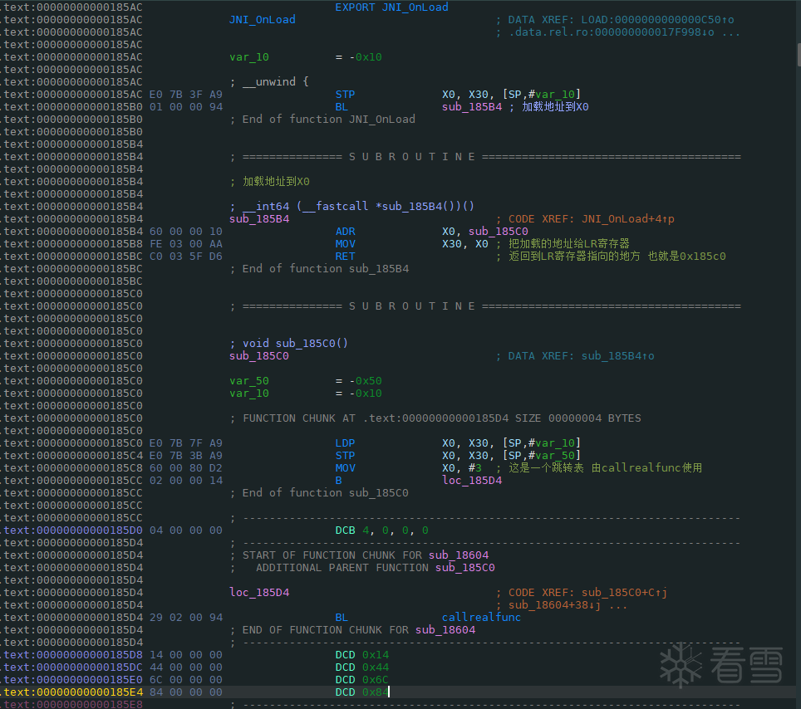The width and height of the screenshot is (801, 709).
Task: Click the vertical scrollbar thumb
Action: click(799, 55)
